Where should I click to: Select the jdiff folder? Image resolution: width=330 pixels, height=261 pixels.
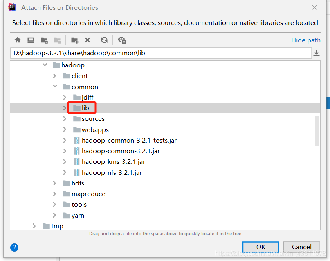[x=83, y=97]
